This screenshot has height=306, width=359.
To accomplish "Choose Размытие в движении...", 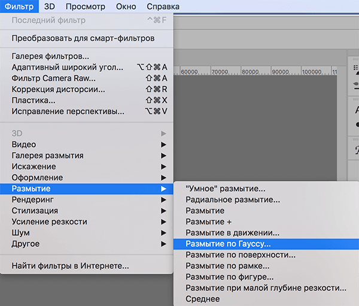I will 266,233.
